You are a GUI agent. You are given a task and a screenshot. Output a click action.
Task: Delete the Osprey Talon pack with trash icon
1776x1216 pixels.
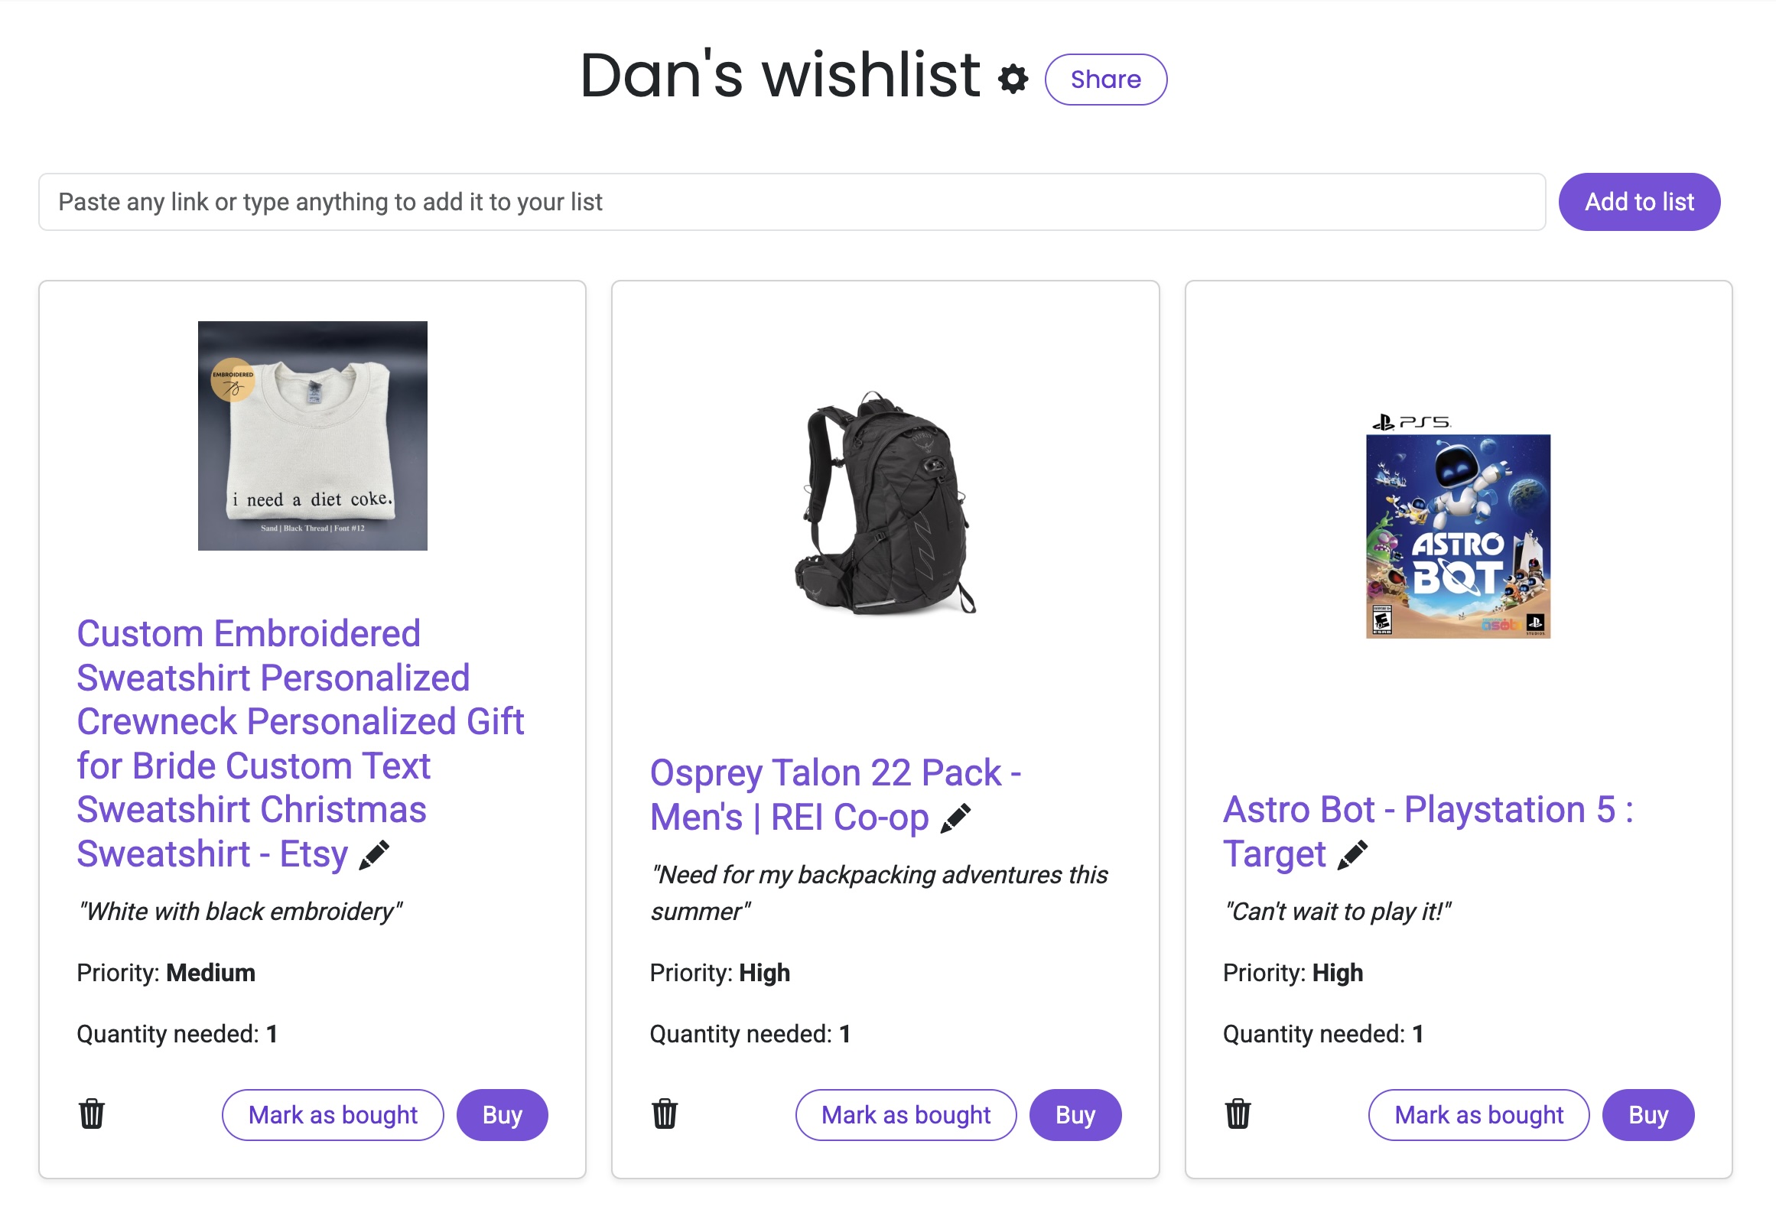point(665,1114)
